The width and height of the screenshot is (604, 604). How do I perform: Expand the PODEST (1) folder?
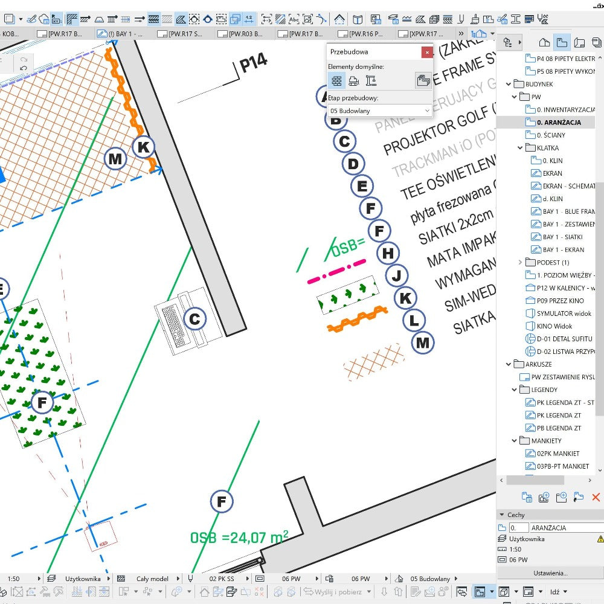pos(520,262)
